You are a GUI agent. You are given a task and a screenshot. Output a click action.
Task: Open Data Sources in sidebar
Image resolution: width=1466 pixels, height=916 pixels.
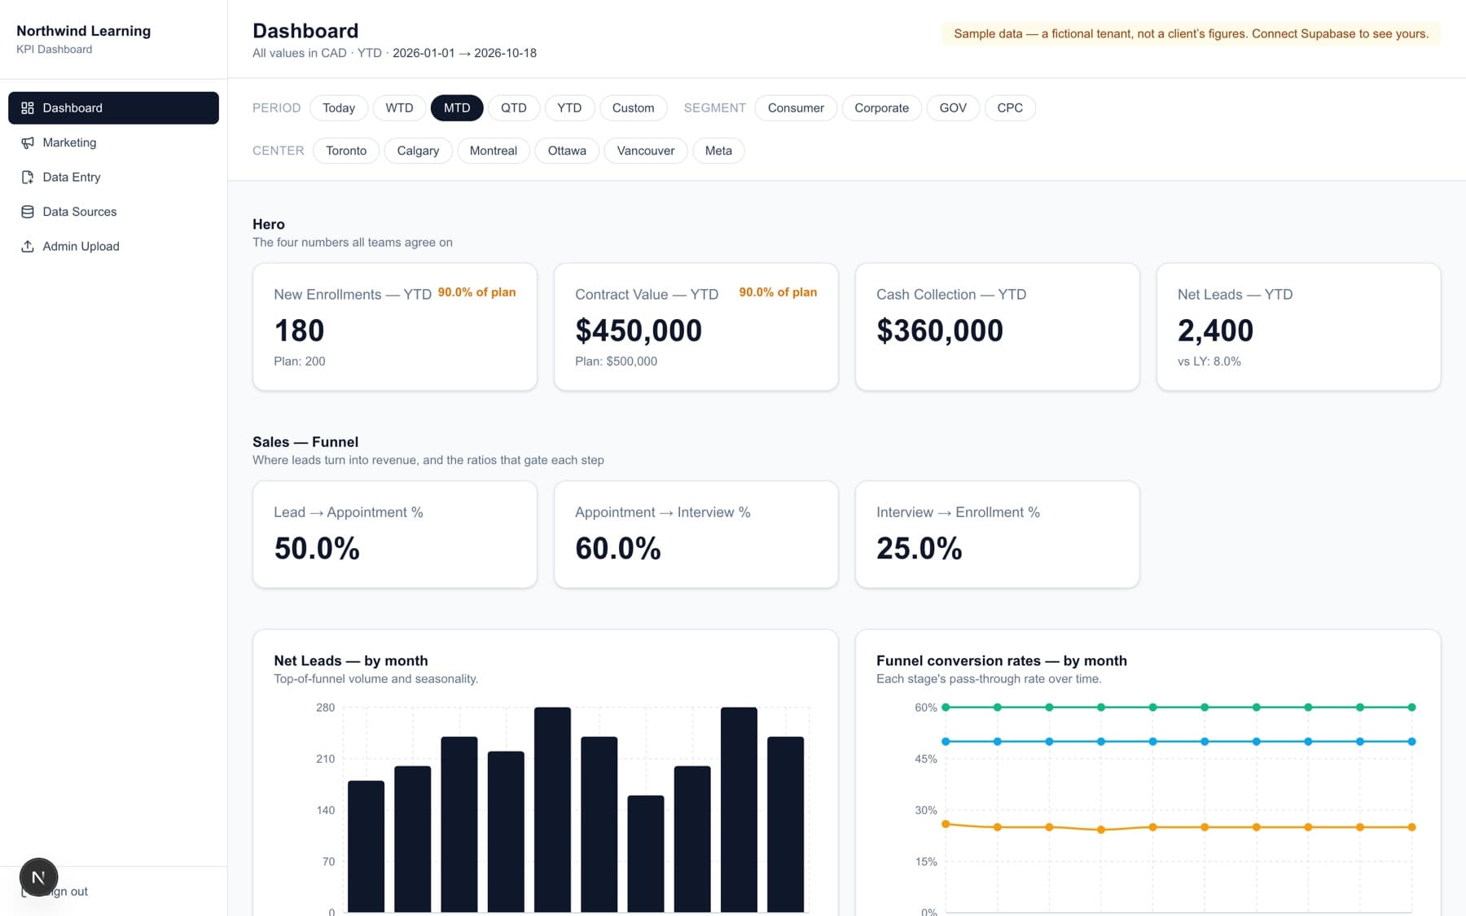pyautogui.click(x=113, y=212)
